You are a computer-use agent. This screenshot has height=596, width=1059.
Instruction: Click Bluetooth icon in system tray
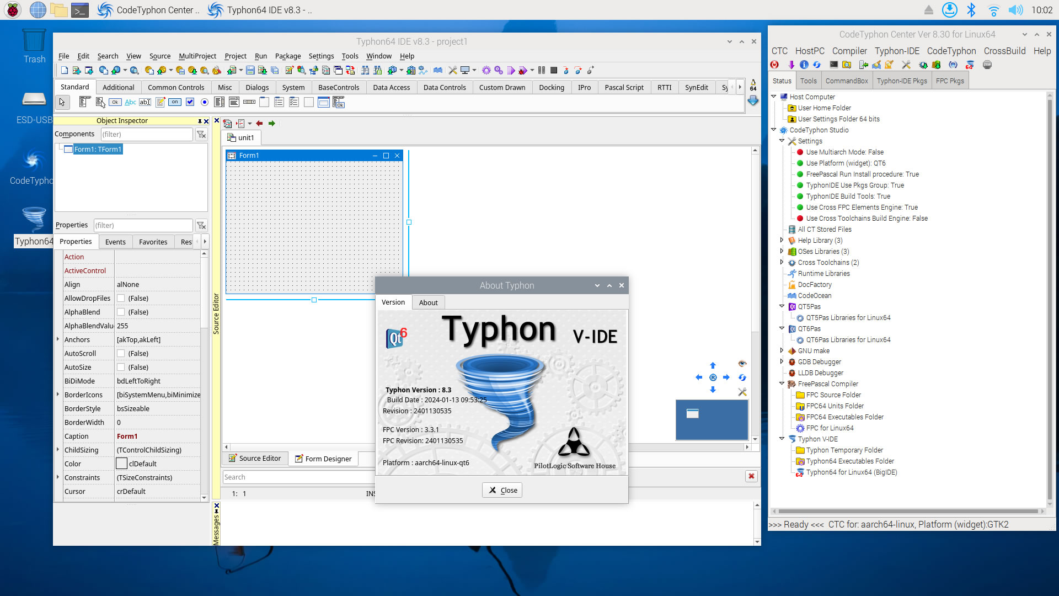(971, 10)
